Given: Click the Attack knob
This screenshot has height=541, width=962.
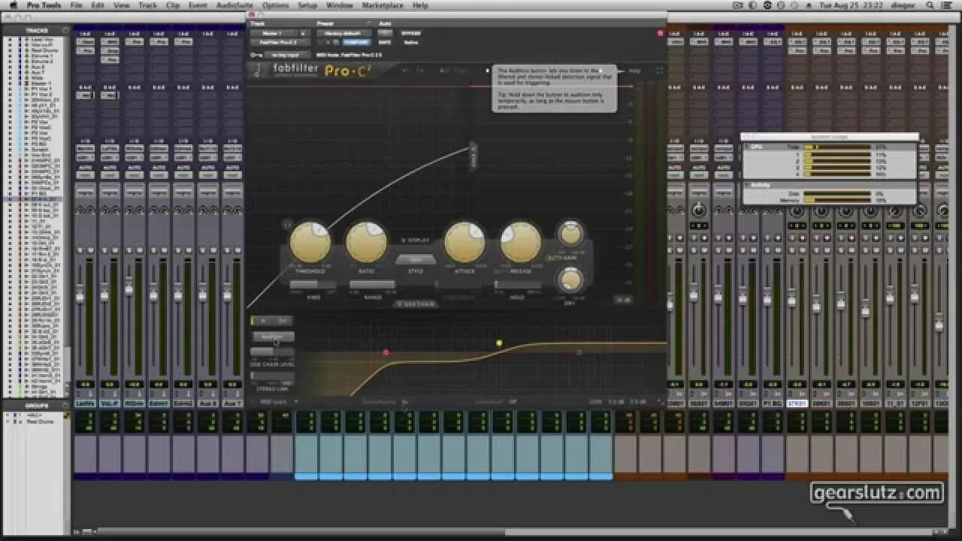Looking at the screenshot, I should (x=464, y=243).
